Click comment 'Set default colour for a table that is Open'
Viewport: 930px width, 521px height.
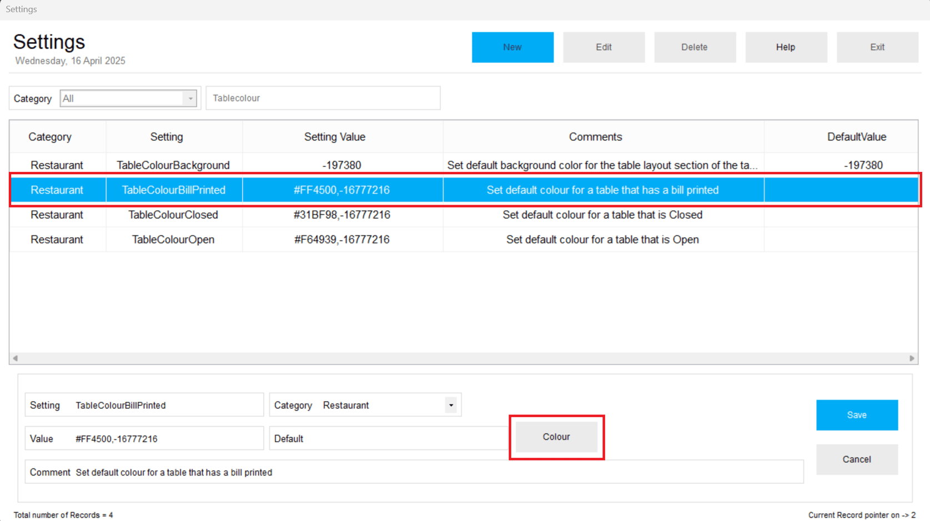click(x=602, y=240)
